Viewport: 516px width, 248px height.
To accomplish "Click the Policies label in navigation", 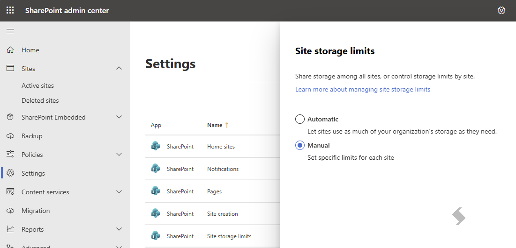I will [32, 155].
